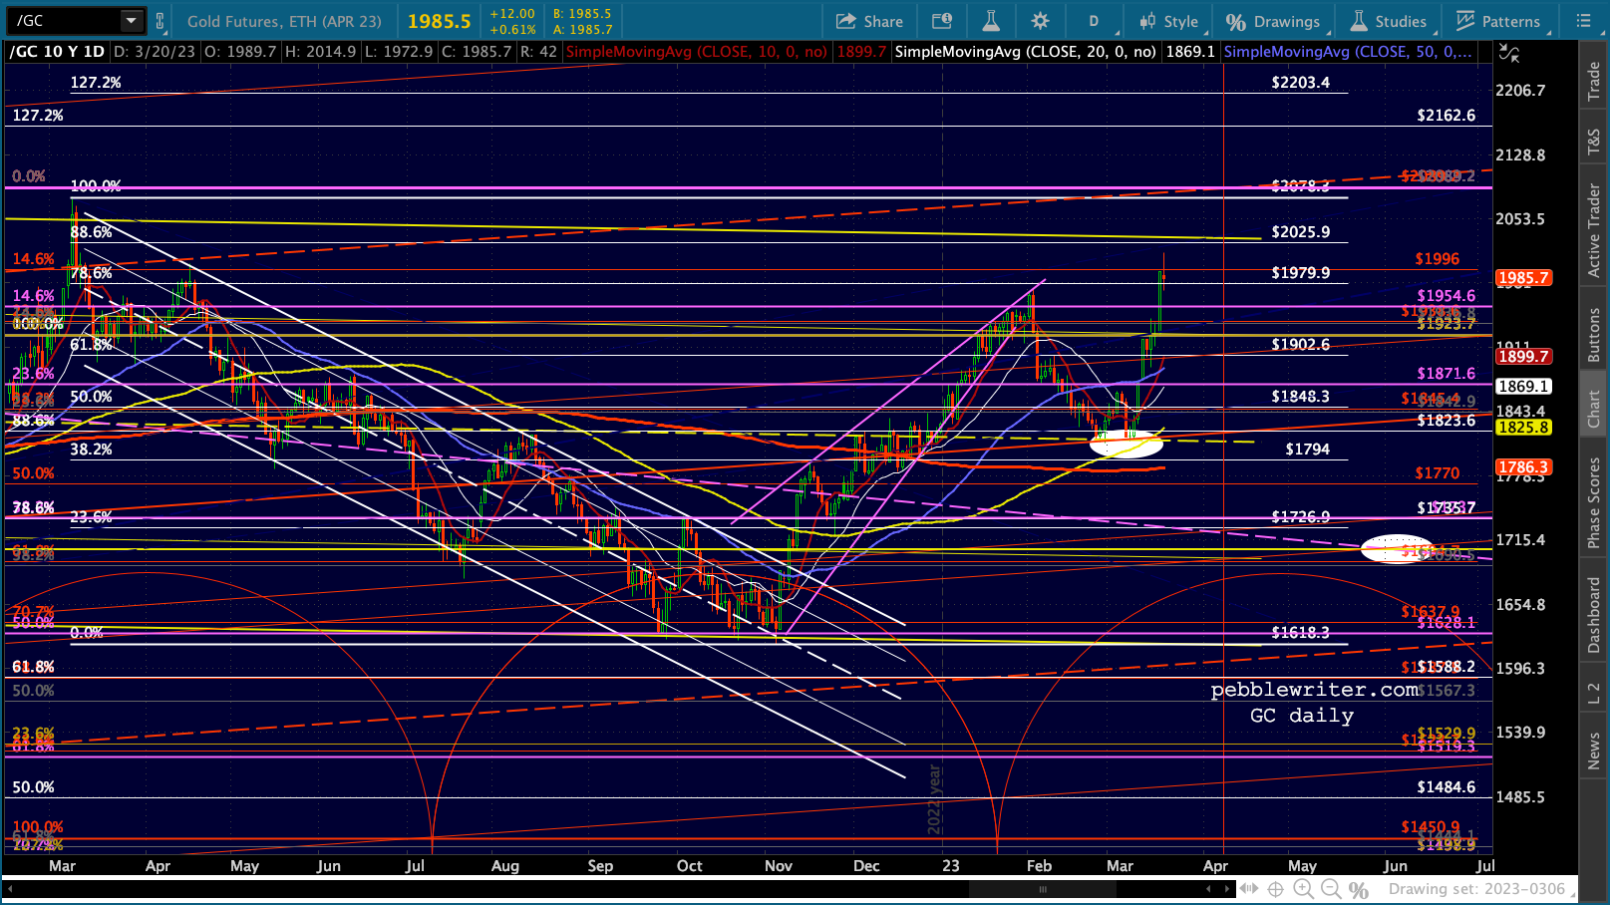Click the red 1985.7 price axis bubble
Viewport: 1610px width, 905px height.
pyautogui.click(x=1523, y=278)
